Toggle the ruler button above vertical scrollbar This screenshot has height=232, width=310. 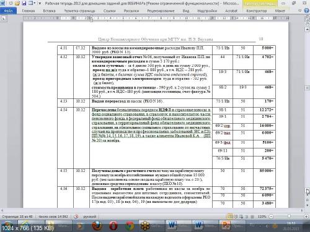[x=307, y=19]
